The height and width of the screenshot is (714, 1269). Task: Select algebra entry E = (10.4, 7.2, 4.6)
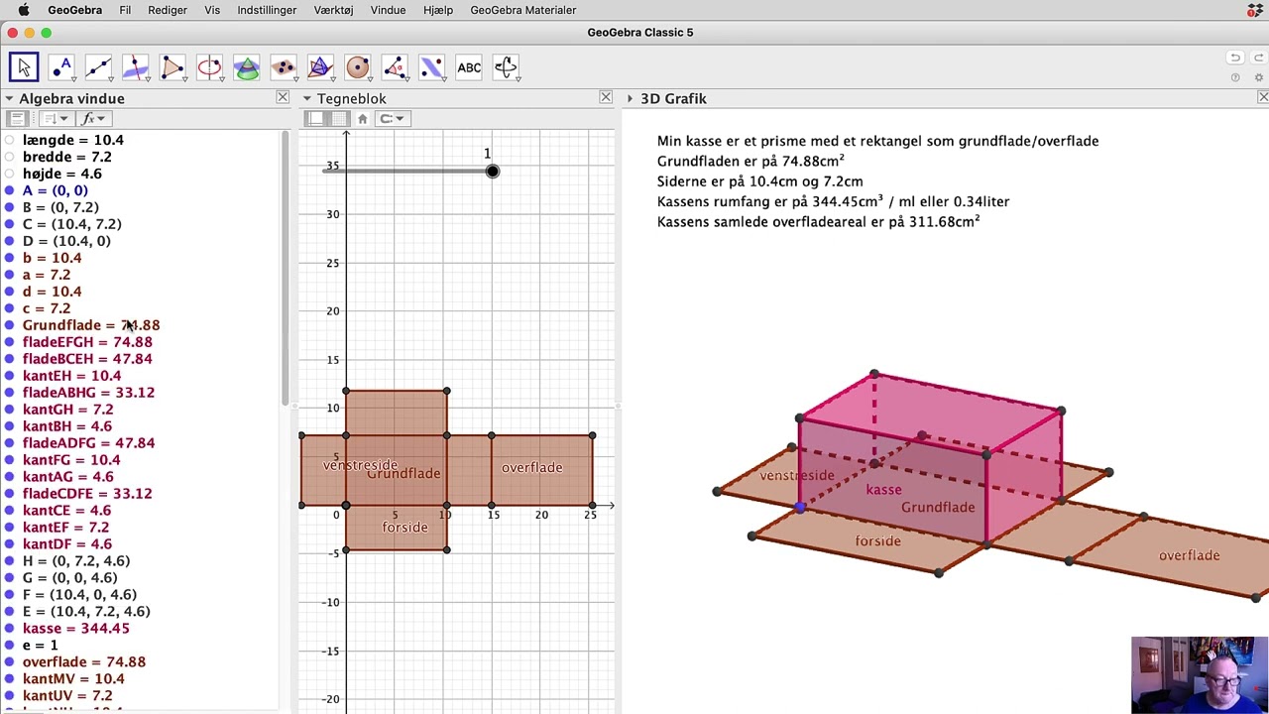(x=86, y=612)
